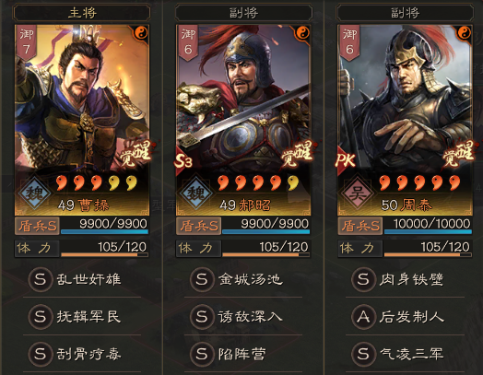Click the S-rank icon beside 乱世奸雄
483x375 pixels.
[40, 279]
